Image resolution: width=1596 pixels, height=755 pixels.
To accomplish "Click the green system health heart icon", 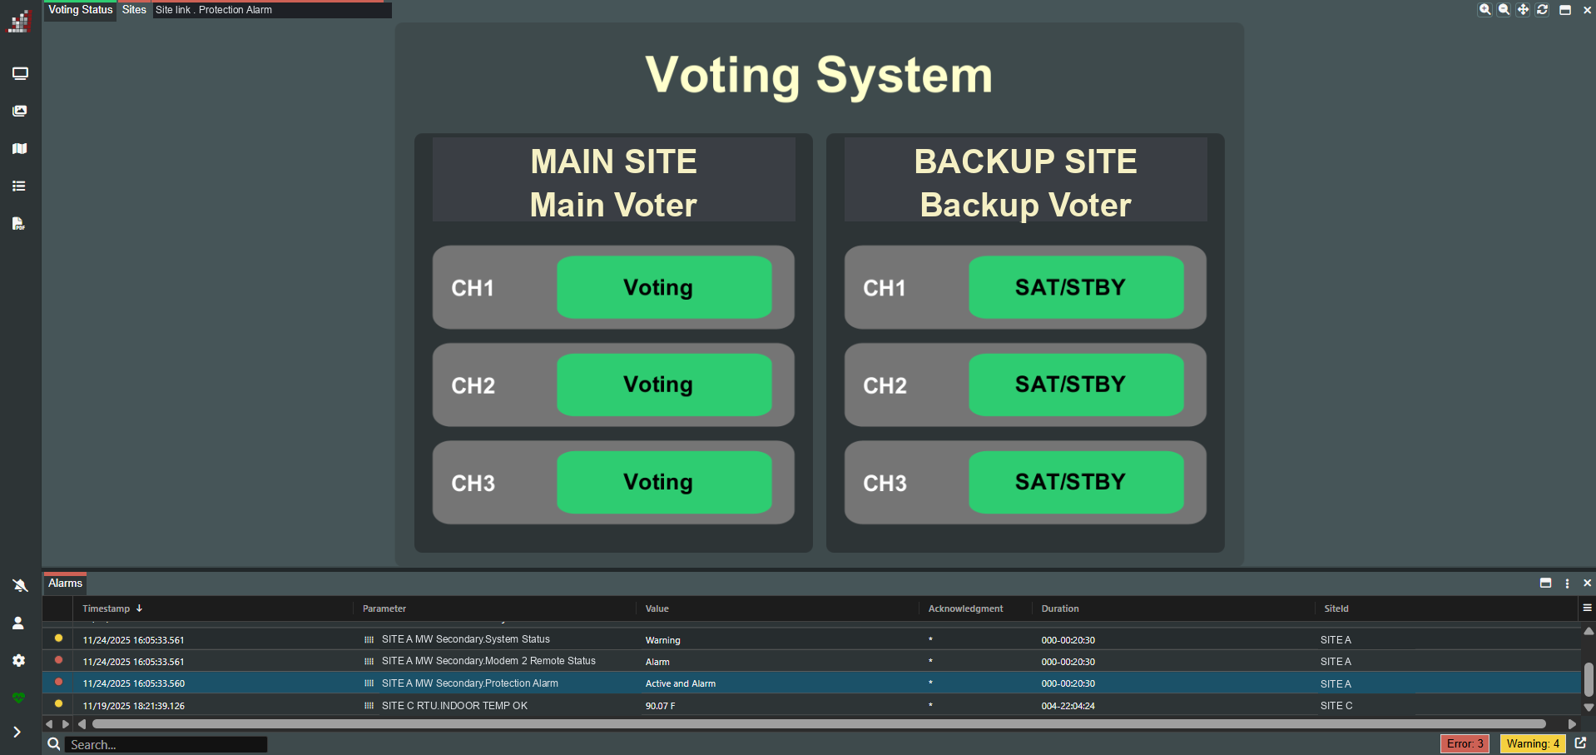I will [x=18, y=698].
